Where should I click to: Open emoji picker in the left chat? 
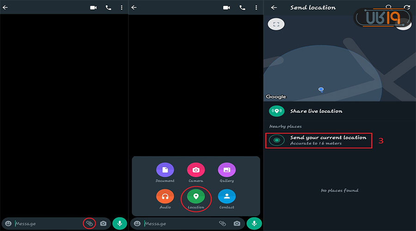[8, 224]
